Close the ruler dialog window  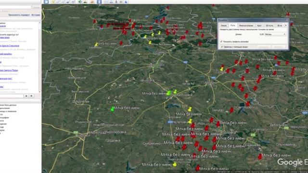pos(287,20)
